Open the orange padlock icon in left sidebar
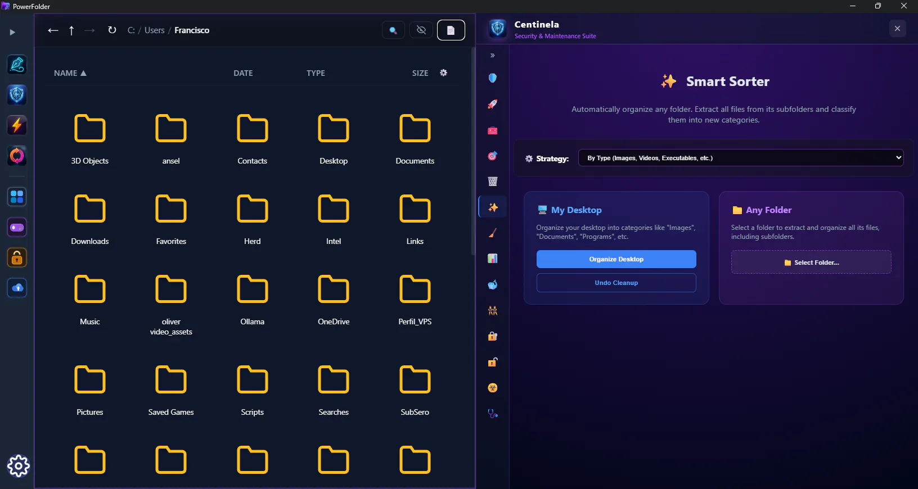The image size is (918, 489). pyautogui.click(x=17, y=258)
